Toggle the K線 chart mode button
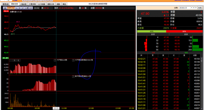Screen dimensions: 204x110 click(5, 8)
